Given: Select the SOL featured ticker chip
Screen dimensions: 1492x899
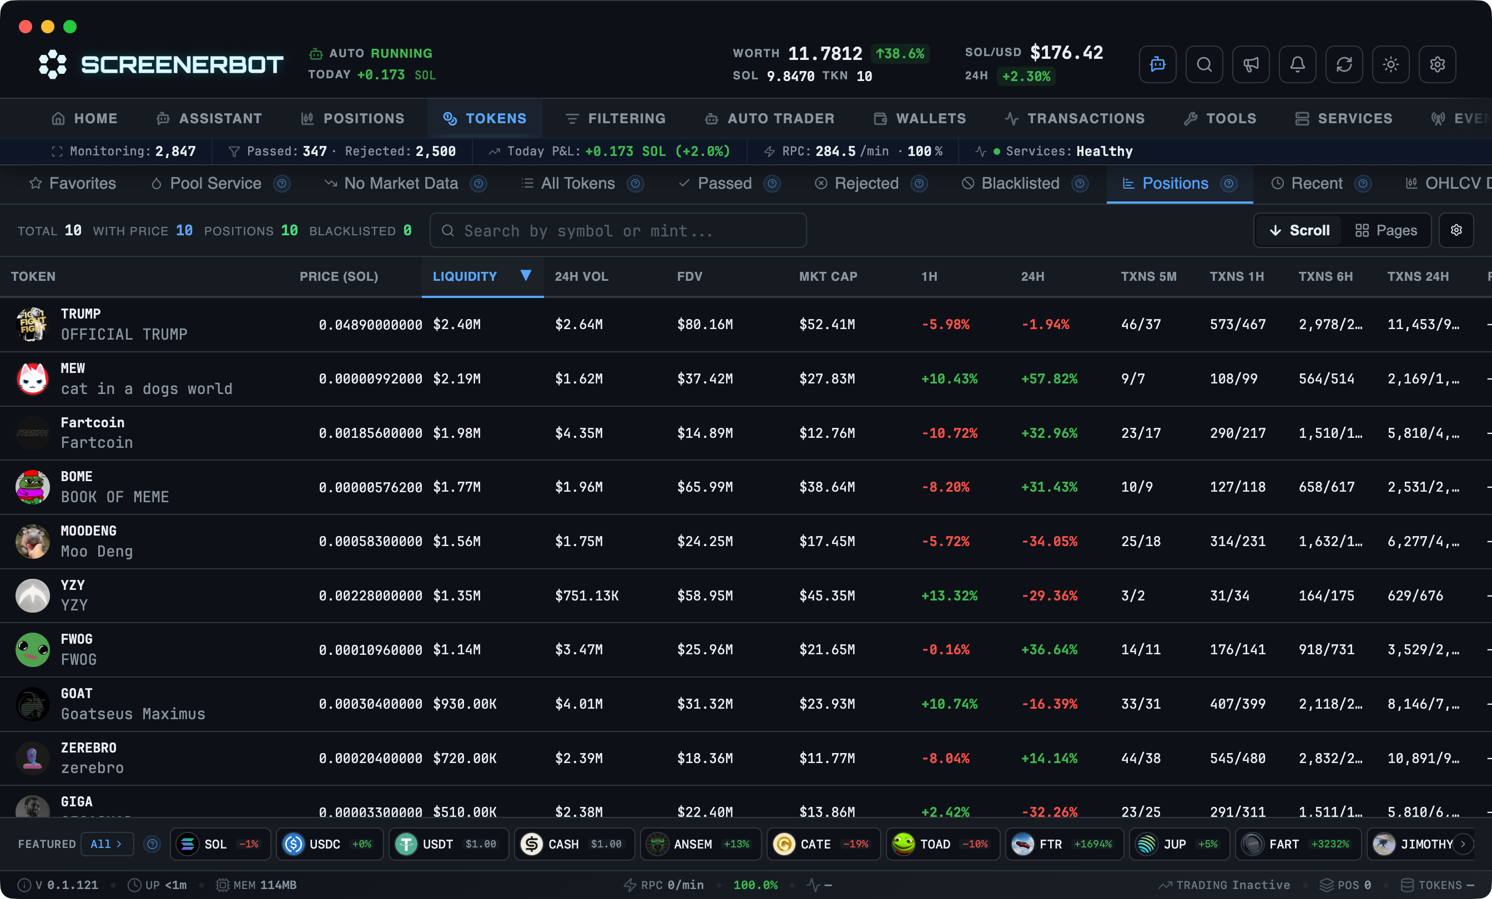Looking at the screenshot, I should point(221,844).
